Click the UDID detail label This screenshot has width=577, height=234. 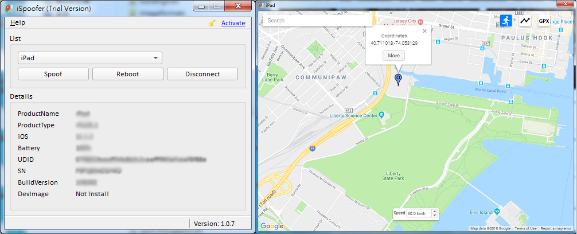click(26, 159)
